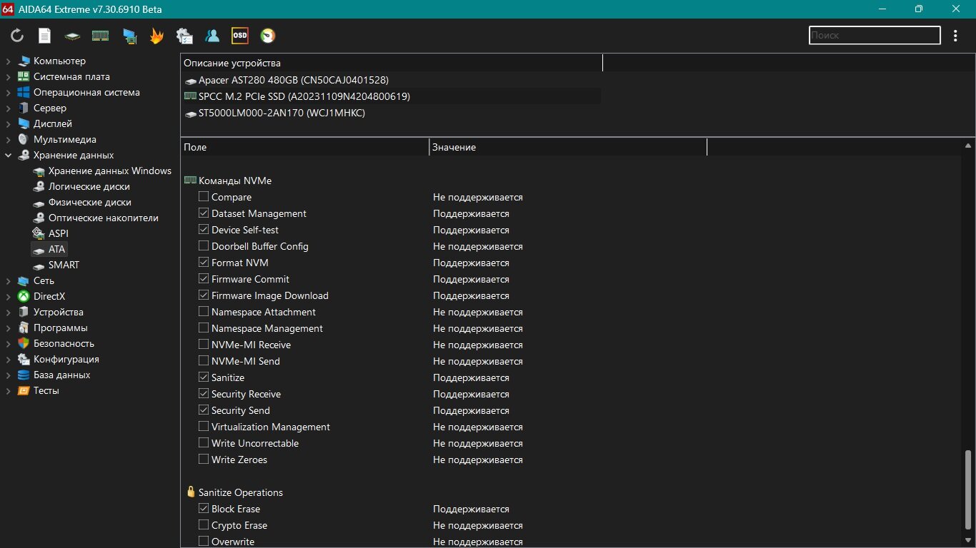Click the Сеть network icon
The image size is (976, 548).
coord(24,280)
